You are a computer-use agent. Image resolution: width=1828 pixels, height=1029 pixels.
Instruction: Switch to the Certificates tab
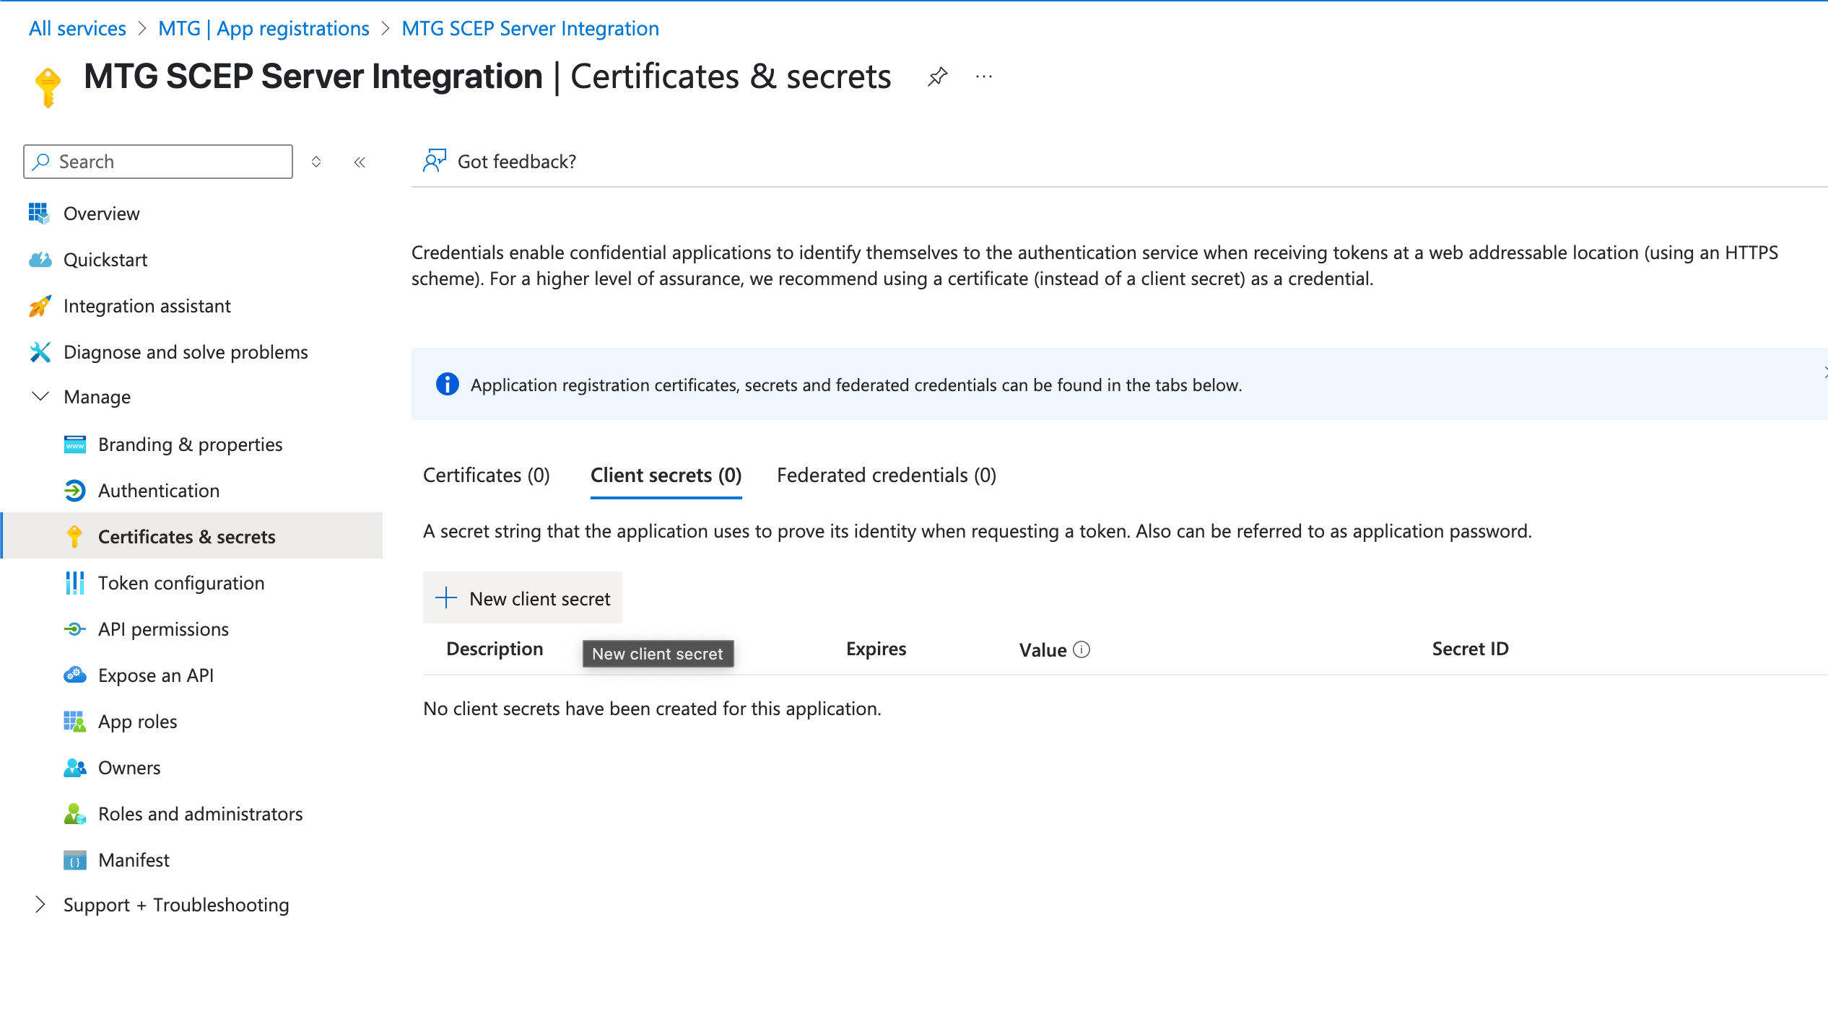tap(487, 475)
